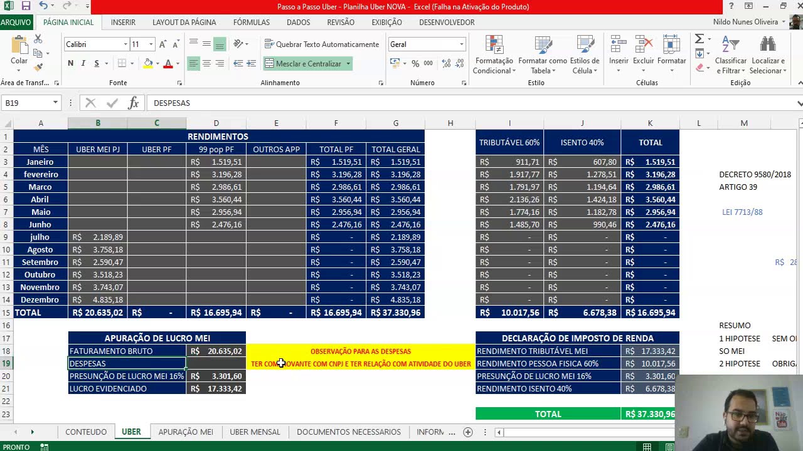This screenshot has width=803, height=451.
Task: Increase the font size
Action: point(162,44)
